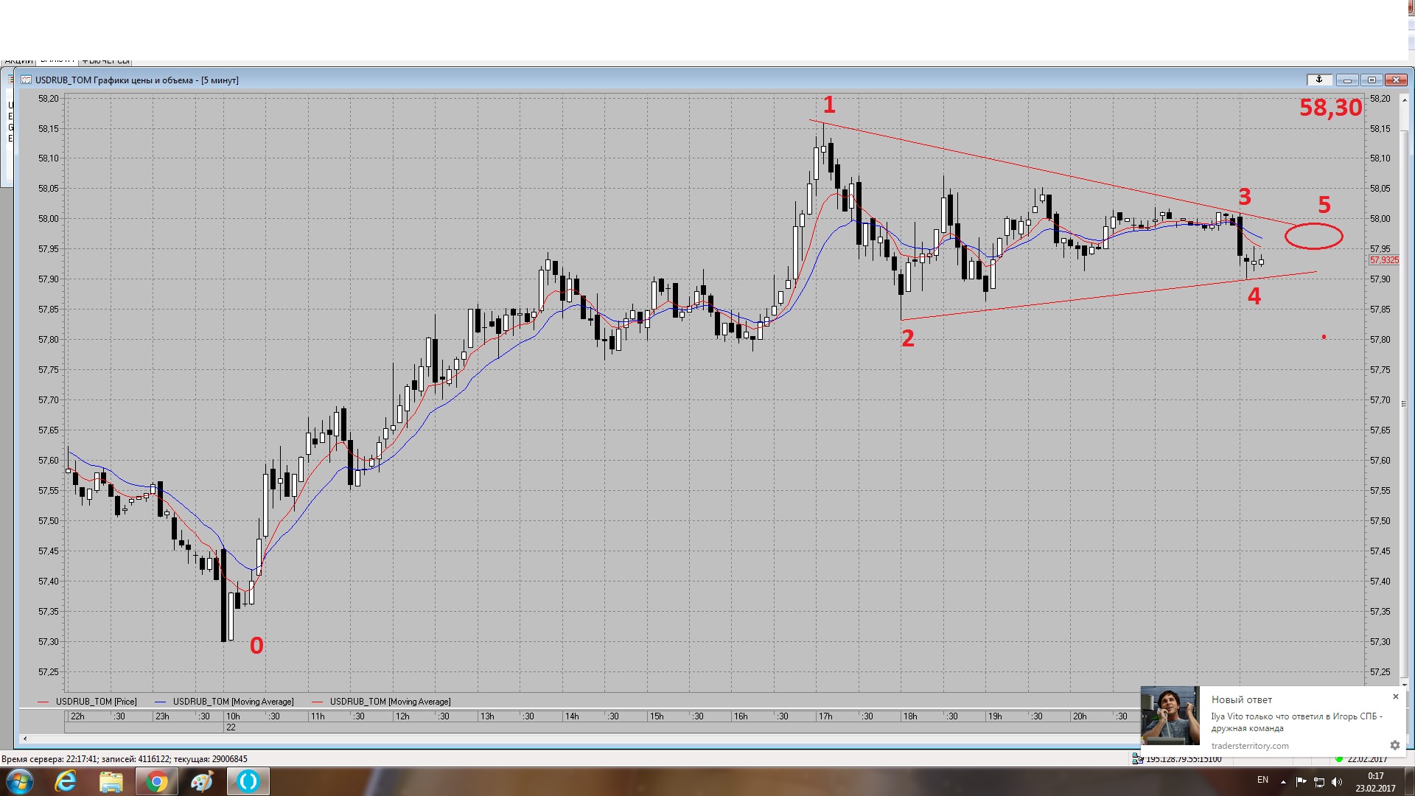1415x796 pixels.
Task: Switch to the QUIK terminal taskbar icon
Action: point(248,781)
